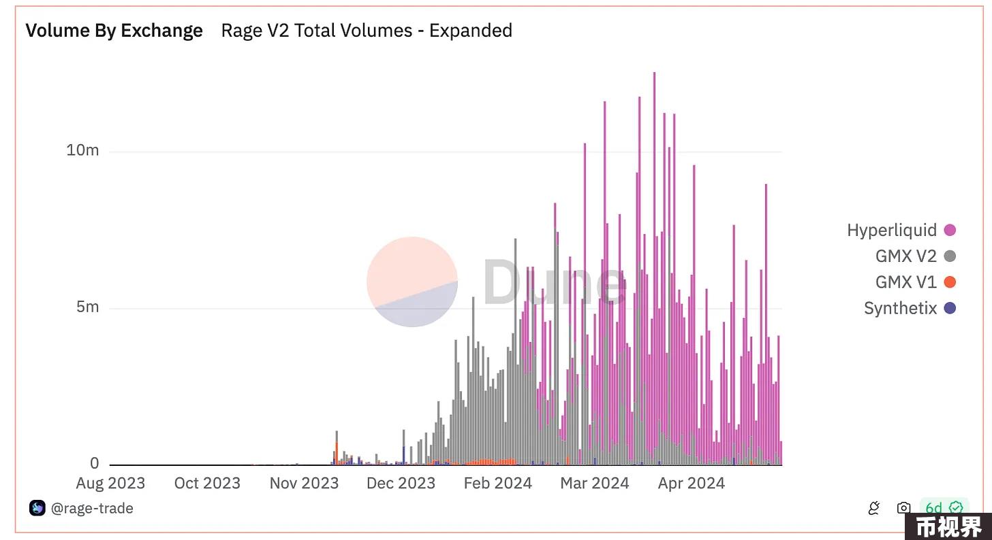Toggle the GMX V2 legend series
This screenshot has height=540, width=992.
915,256
